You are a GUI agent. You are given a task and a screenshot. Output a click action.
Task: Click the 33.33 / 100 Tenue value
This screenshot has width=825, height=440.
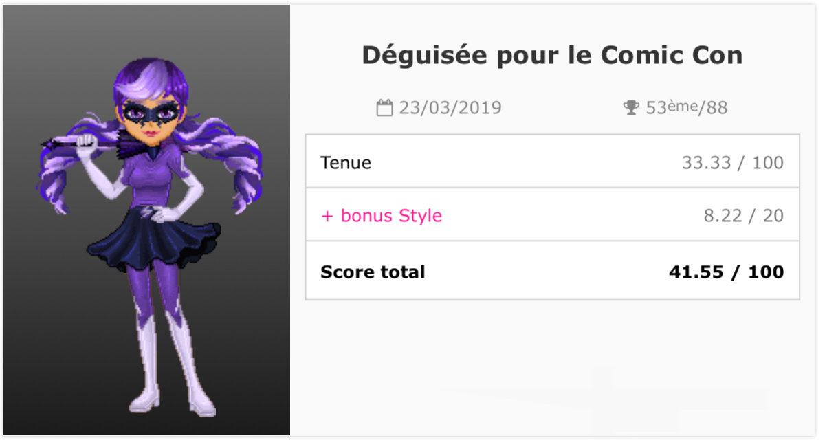[x=732, y=163]
